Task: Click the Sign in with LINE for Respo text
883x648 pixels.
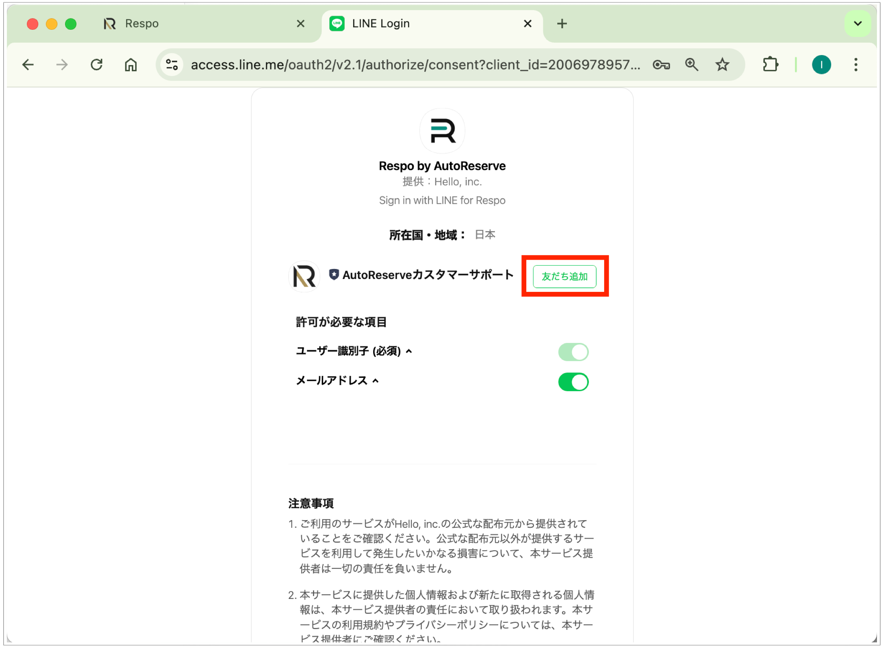Action: (x=442, y=200)
